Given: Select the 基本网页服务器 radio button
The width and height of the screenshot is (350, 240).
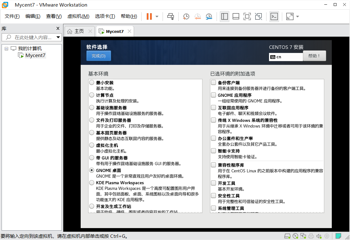Looking at the screenshot, I should point(92,133).
